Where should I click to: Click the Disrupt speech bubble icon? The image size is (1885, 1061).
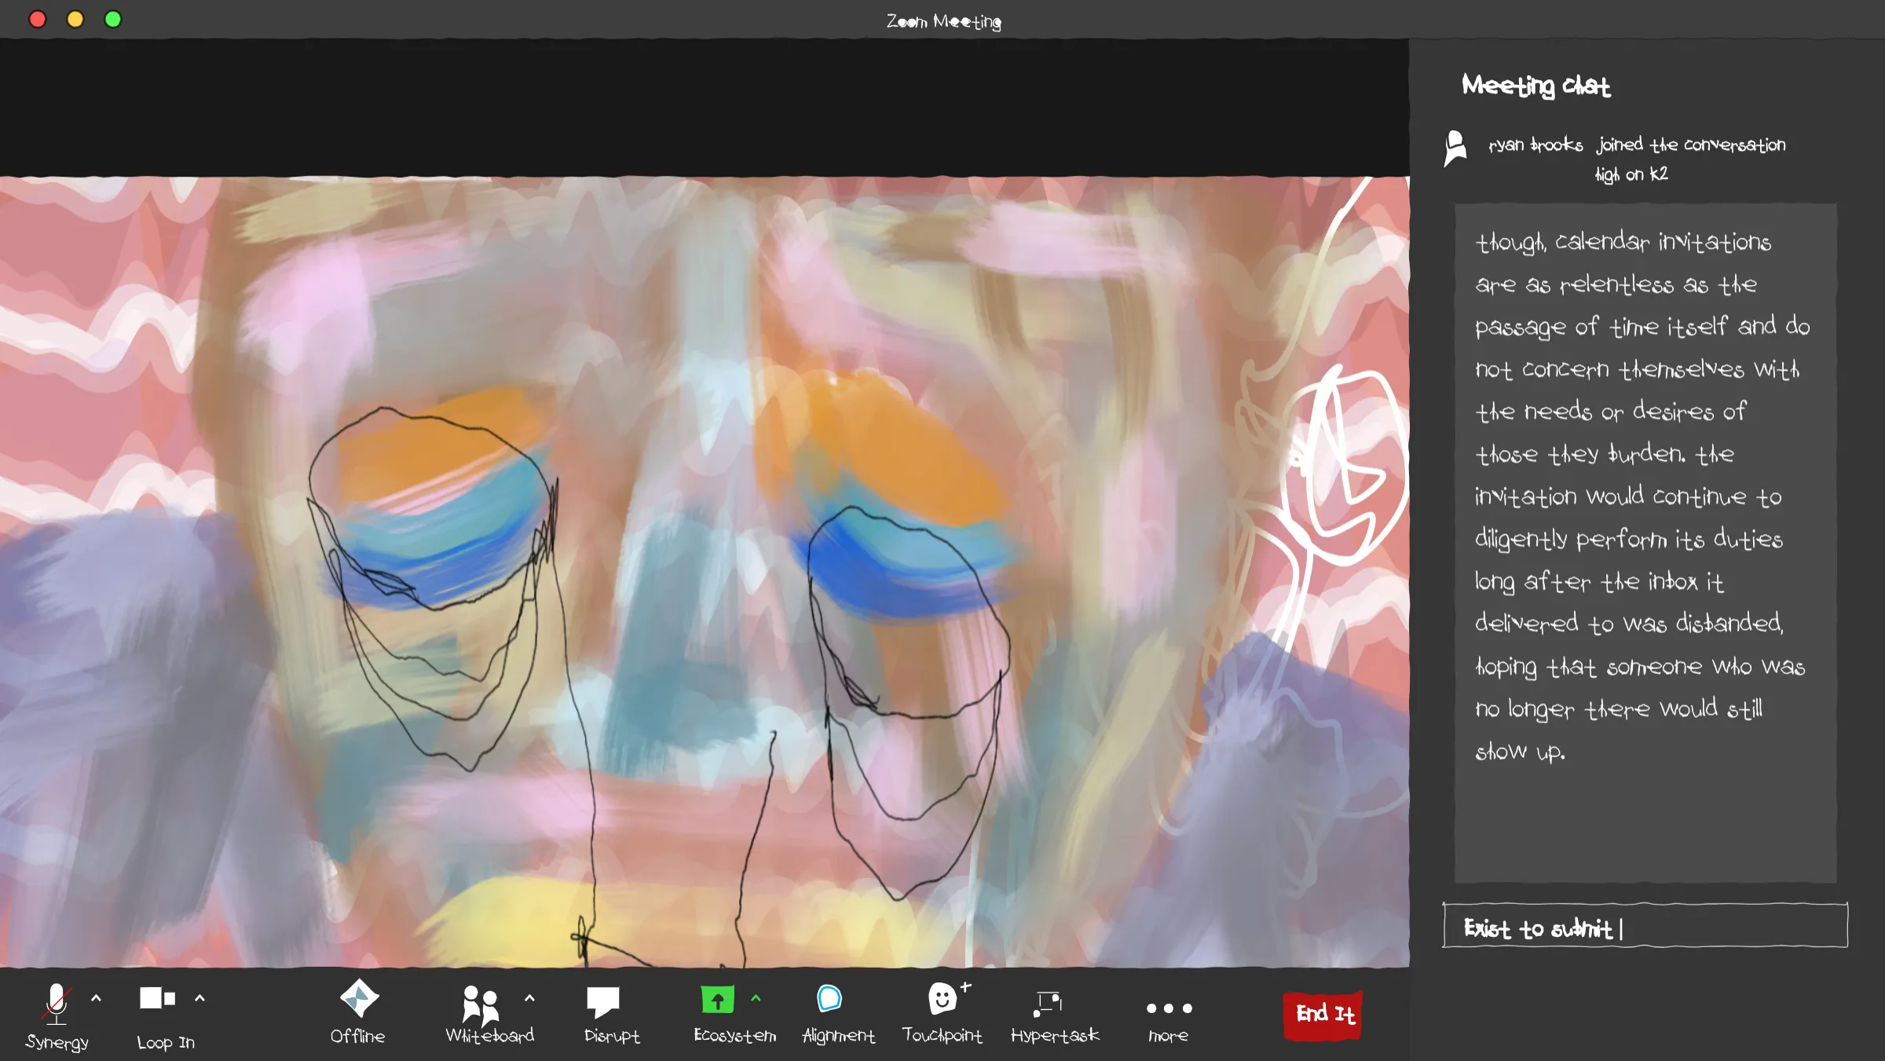(602, 1001)
